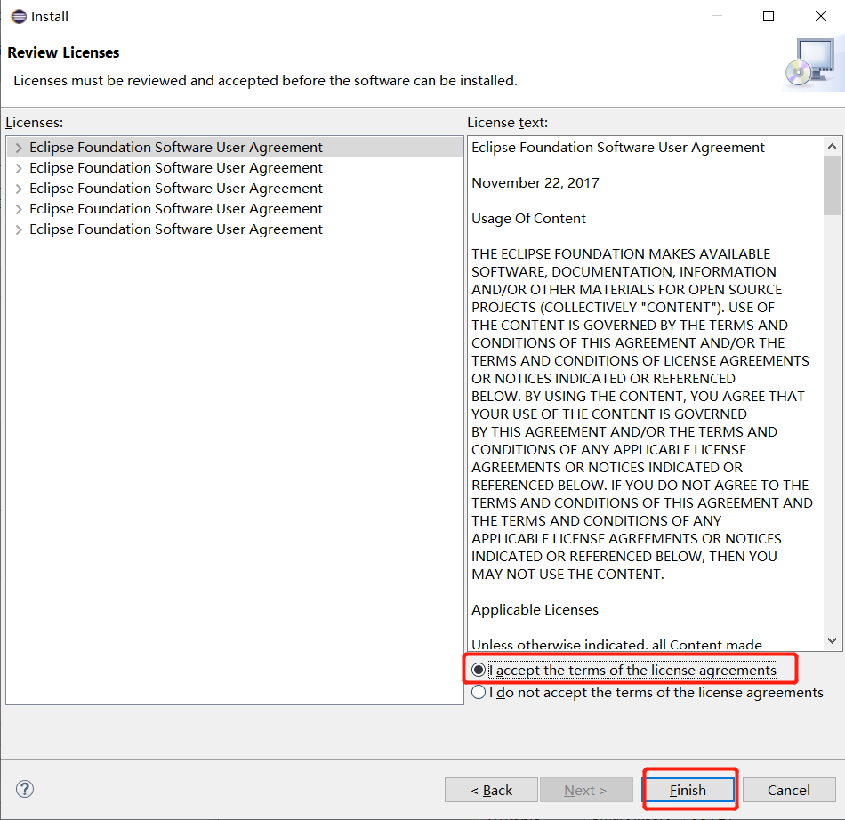
Task: Click the license text scroll up arrow
Action: [x=832, y=147]
